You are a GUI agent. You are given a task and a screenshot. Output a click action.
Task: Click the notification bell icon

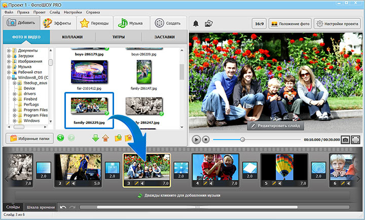click(x=196, y=23)
